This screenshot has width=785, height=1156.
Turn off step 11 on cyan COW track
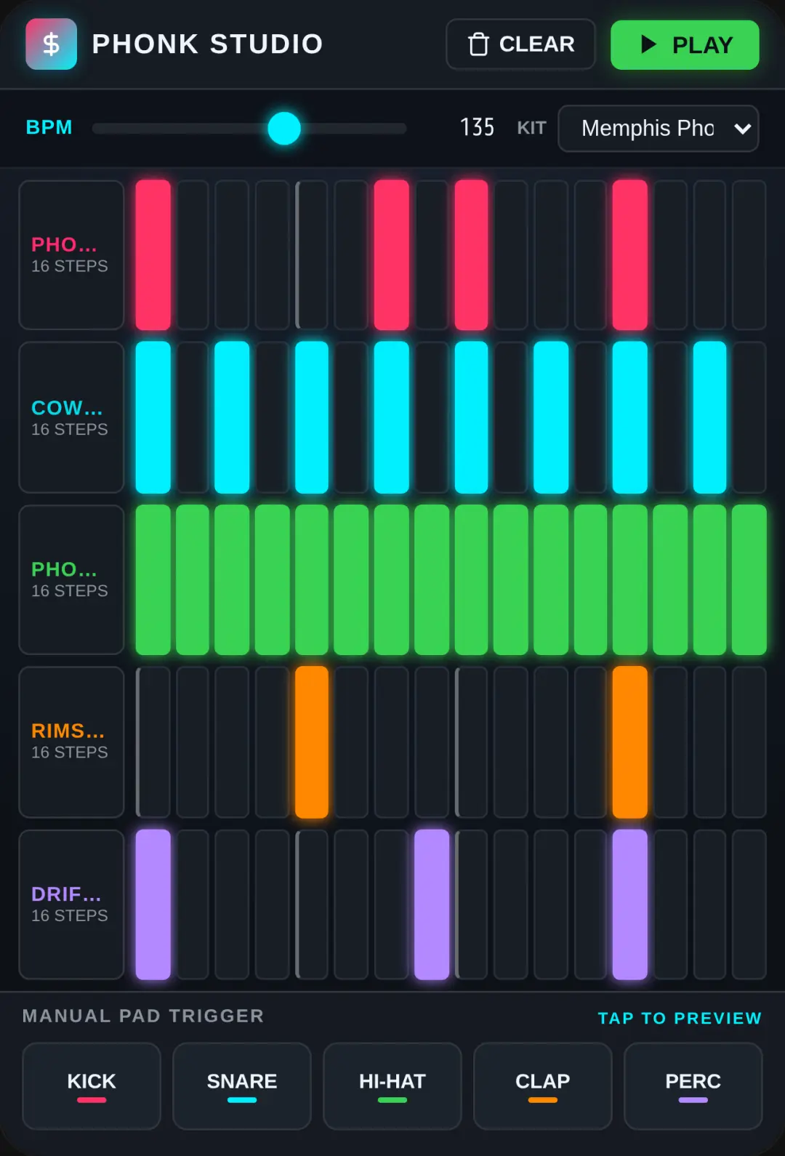(551, 417)
